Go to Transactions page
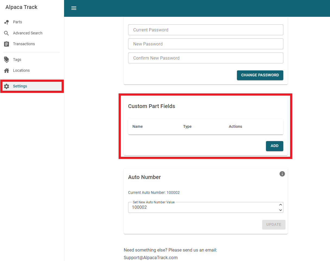The image size is (330, 261). (24, 44)
